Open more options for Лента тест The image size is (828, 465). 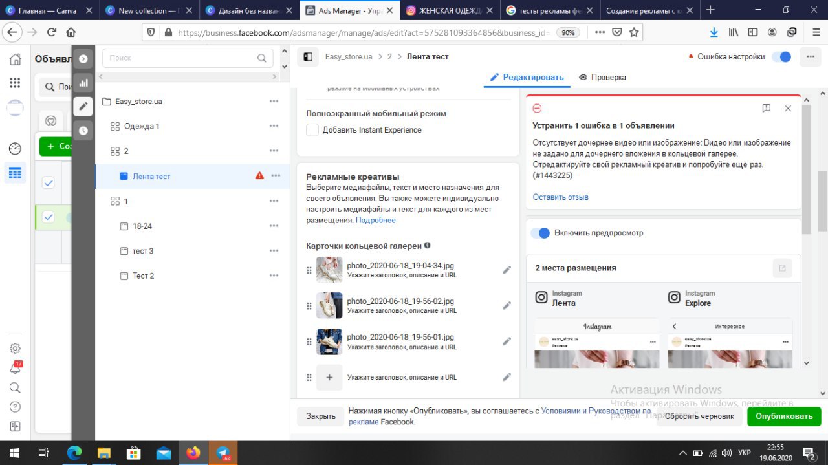pyautogui.click(x=276, y=176)
